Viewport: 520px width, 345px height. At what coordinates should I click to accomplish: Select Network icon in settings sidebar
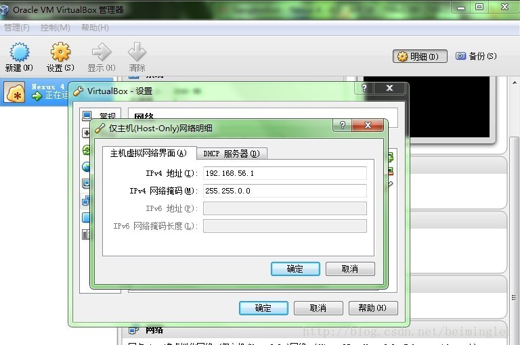[x=86, y=200]
